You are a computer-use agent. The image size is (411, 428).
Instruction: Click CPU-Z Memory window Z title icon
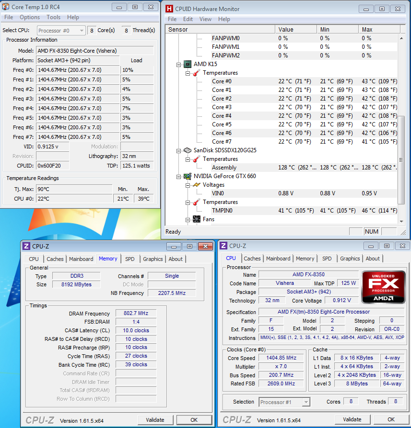coord(26,246)
